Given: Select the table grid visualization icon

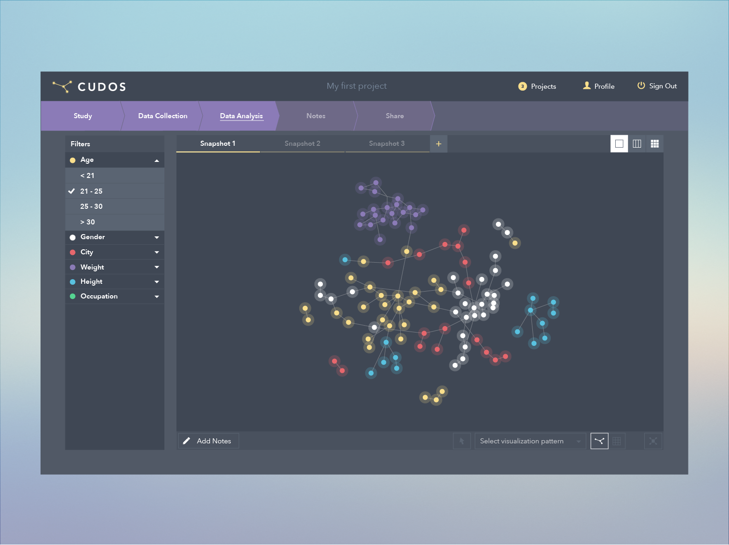Looking at the screenshot, I should pos(617,441).
